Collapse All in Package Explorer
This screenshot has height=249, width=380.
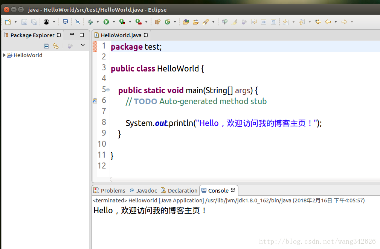(x=46, y=46)
